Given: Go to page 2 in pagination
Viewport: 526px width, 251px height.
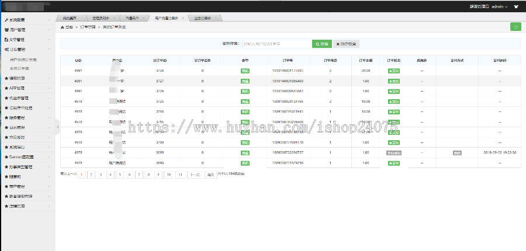Looking at the screenshot, I should coord(91,175).
